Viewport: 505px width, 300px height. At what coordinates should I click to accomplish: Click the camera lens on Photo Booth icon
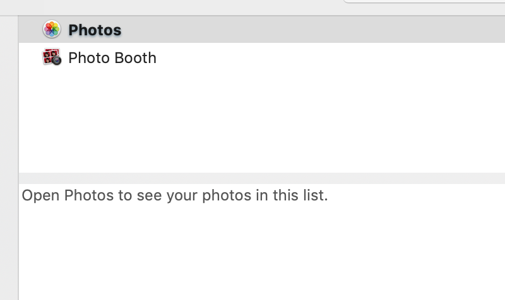tap(57, 61)
